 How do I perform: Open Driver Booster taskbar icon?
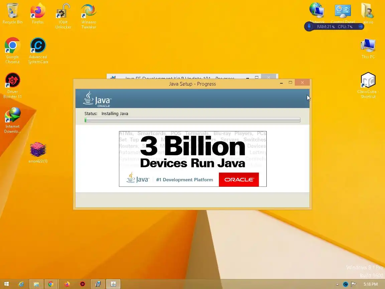click(x=83, y=284)
